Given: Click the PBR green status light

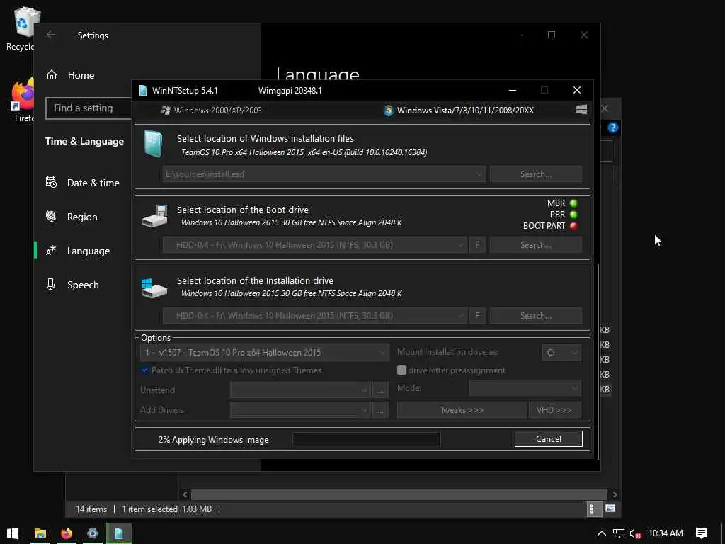Looking at the screenshot, I should point(573,215).
